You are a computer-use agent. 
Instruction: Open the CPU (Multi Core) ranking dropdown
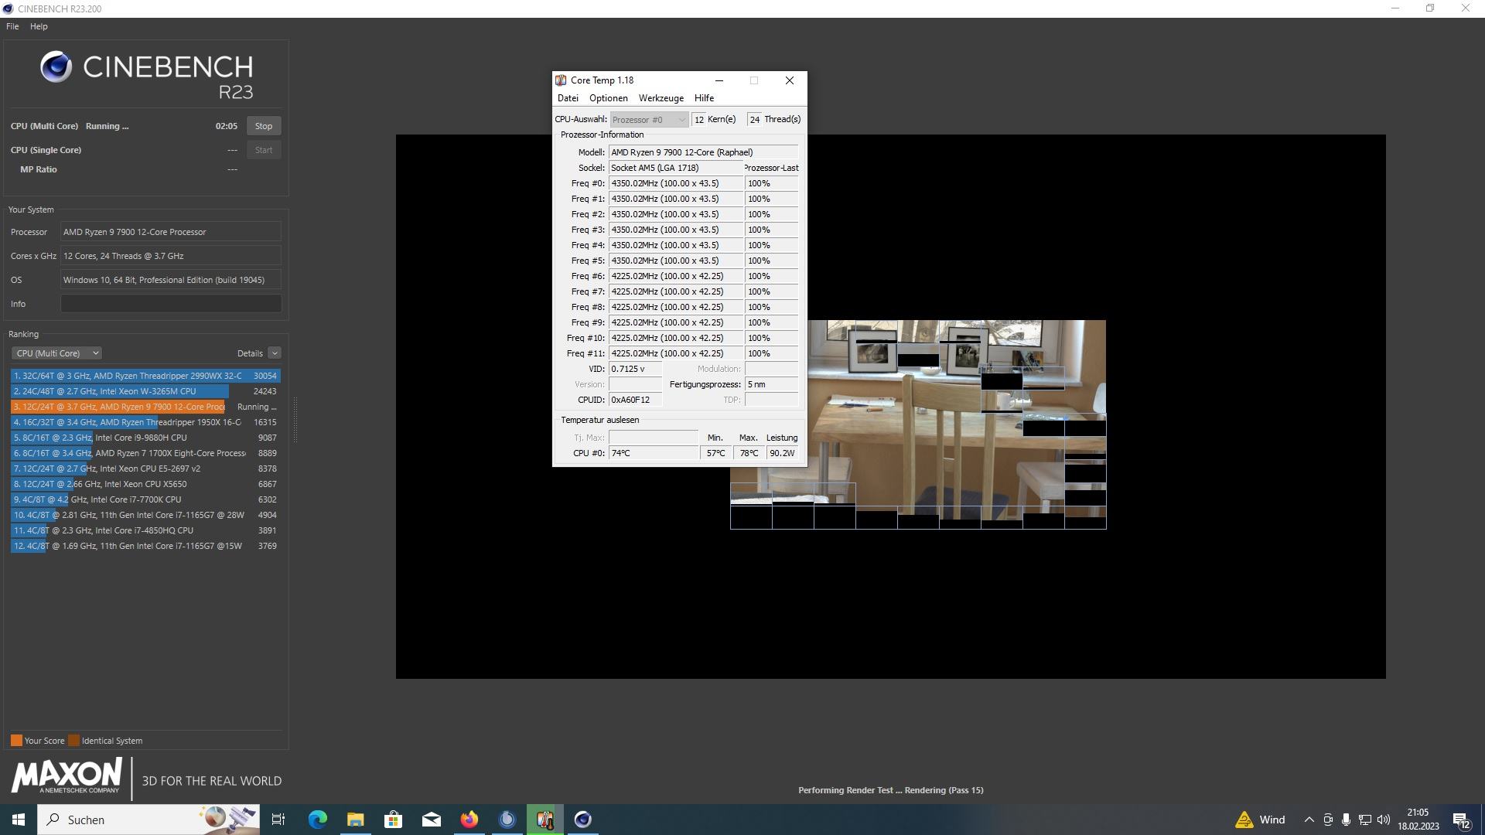pos(56,353)
